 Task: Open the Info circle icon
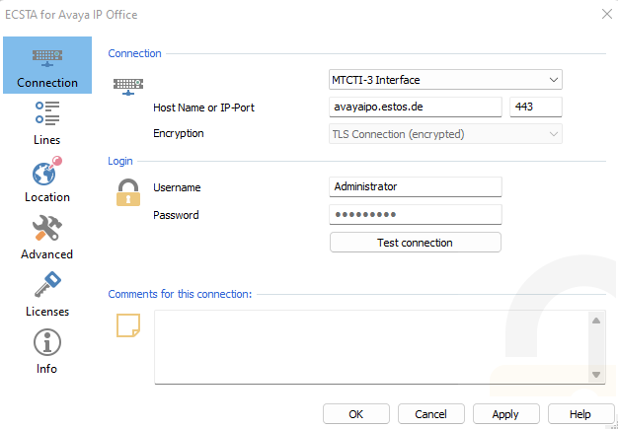[47, 342]
